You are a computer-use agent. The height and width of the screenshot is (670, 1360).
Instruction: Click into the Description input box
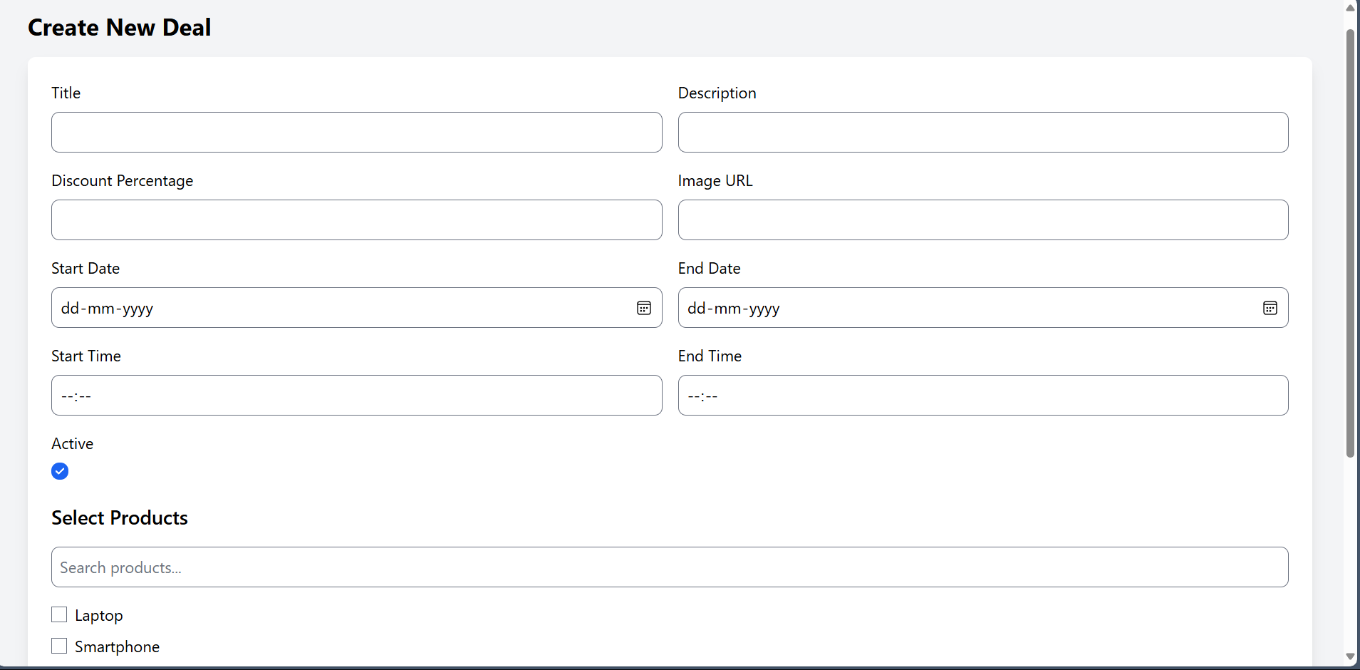982,132
